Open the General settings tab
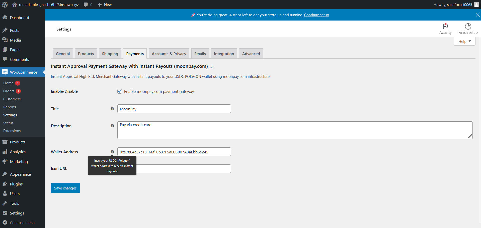 (x=63, y=54)
